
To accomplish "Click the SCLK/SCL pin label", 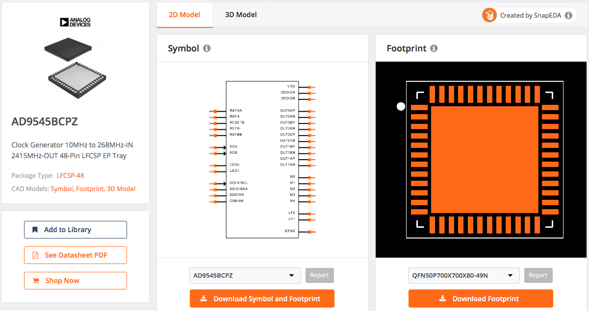I will click(x=238, y=183).
